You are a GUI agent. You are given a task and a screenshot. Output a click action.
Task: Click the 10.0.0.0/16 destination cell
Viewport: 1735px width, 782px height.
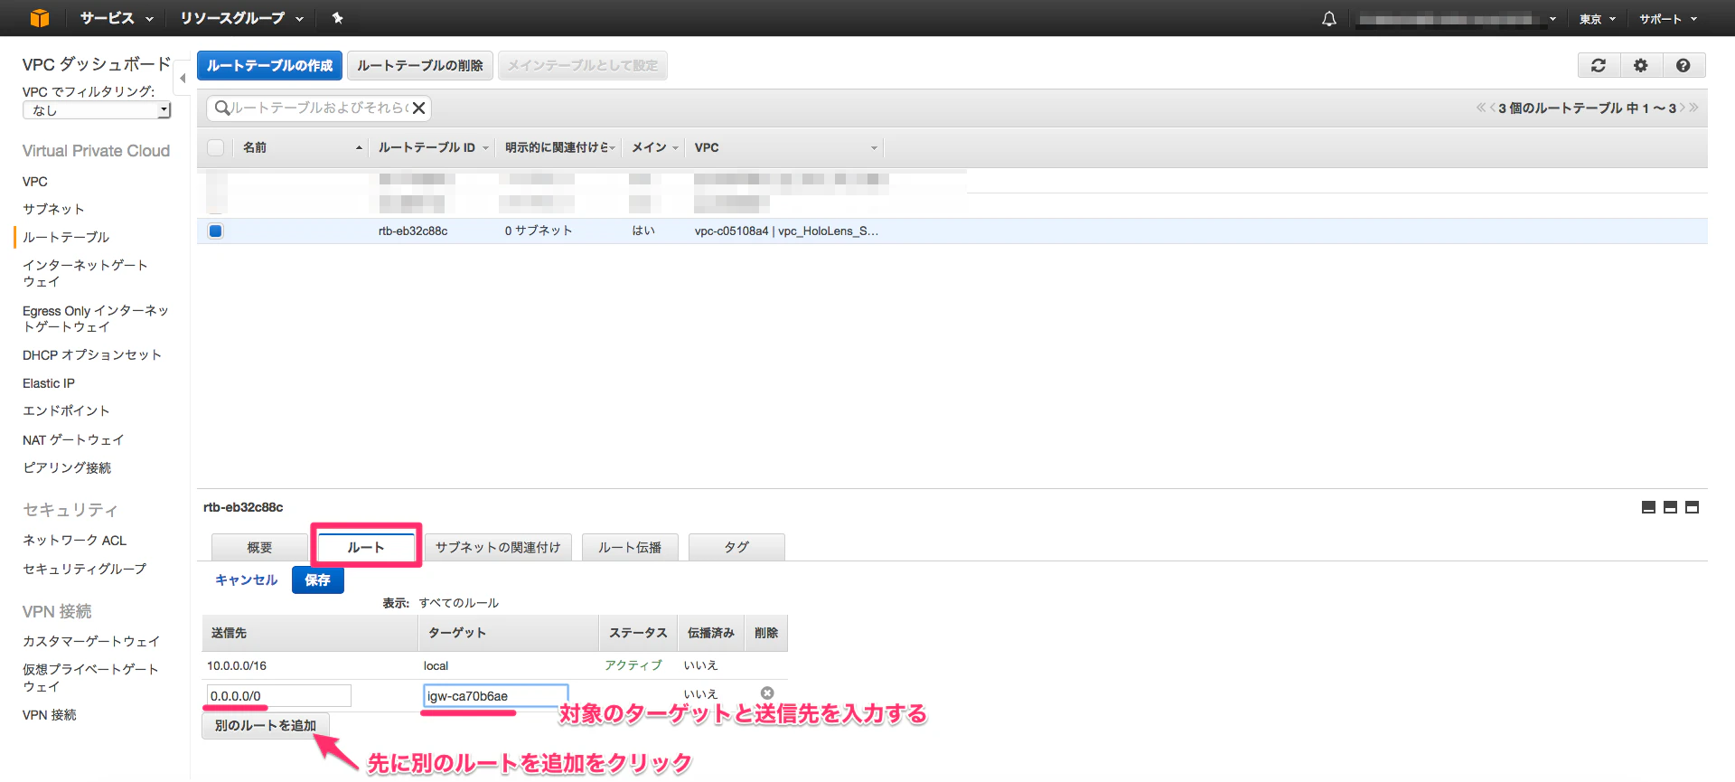coord(237,665)
